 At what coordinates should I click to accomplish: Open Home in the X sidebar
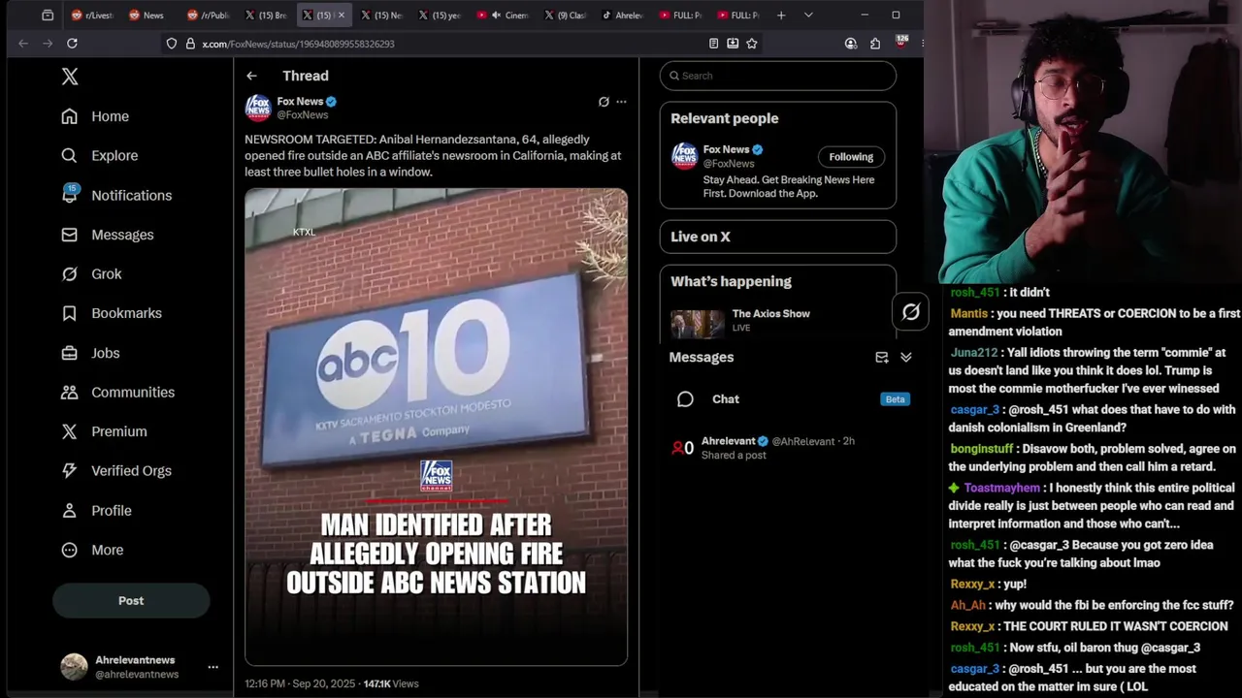pos(95,116)
